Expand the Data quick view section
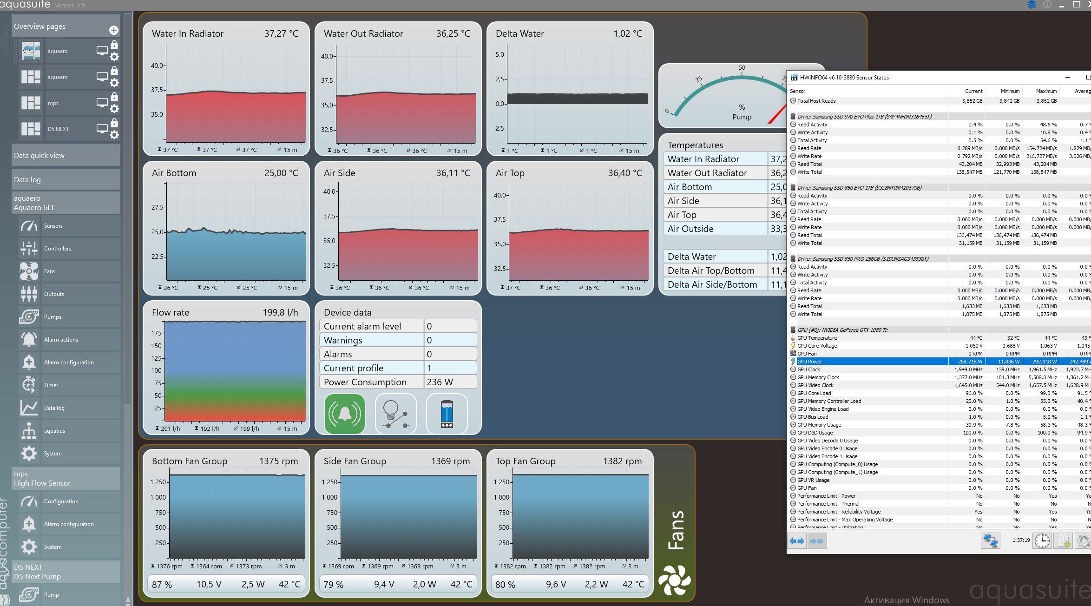Viewport: 1091px width, 606px height. pyautogui.click(x=66, y=156)
